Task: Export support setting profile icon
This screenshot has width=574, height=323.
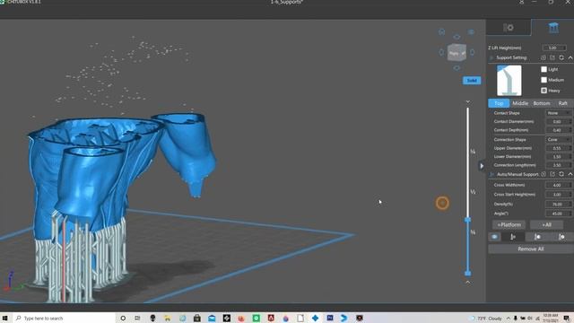Action: tap(552, 57)
